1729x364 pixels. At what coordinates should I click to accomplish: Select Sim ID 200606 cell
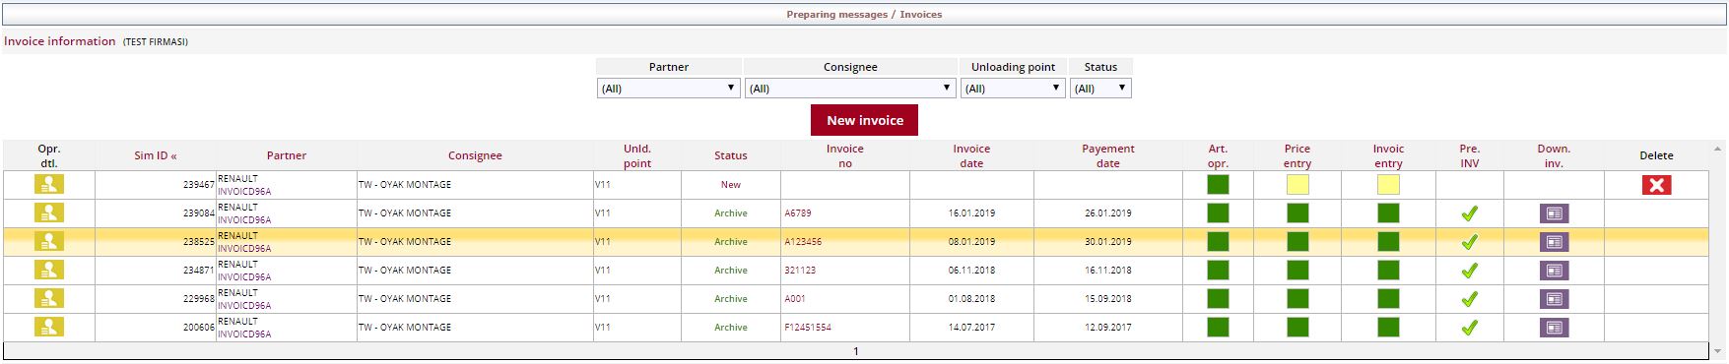tap(156, 328)
